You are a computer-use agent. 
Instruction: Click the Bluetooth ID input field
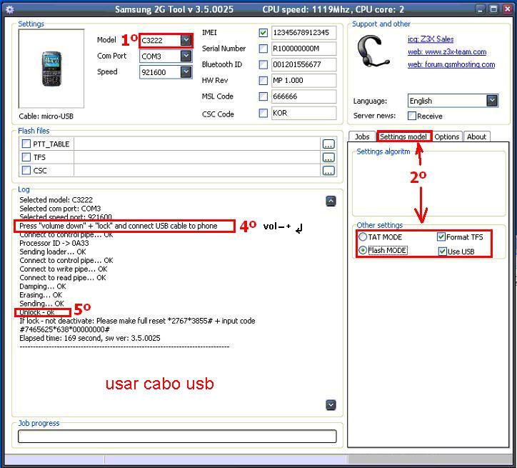point(303,64)
